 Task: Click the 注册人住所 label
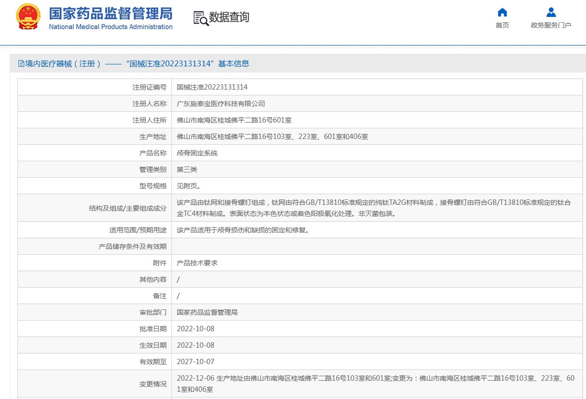point(150,120)
